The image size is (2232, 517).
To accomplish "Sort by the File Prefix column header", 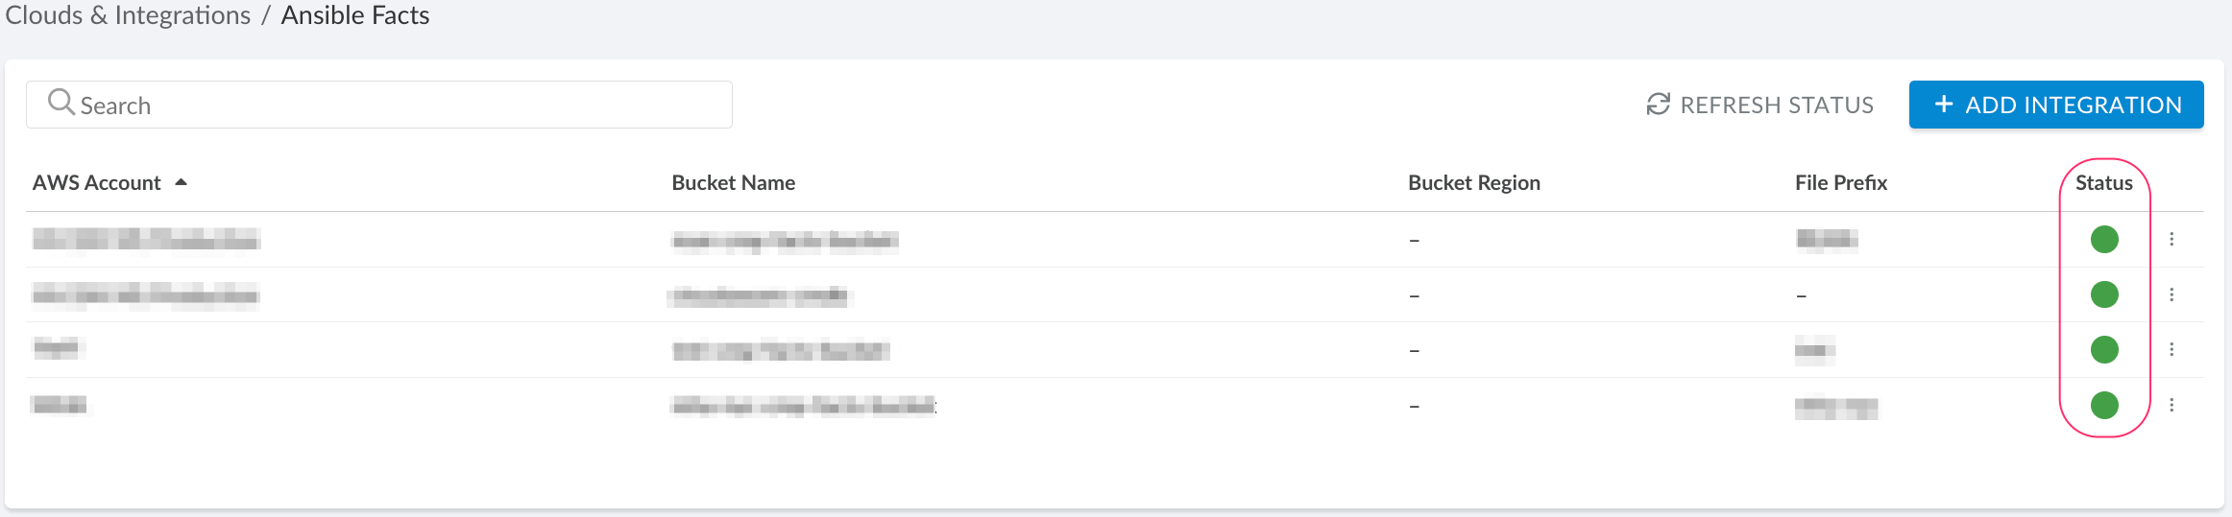I will 1840,183.
